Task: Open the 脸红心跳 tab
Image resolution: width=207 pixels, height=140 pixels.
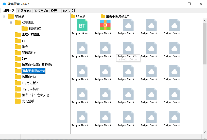Action: 69,11
